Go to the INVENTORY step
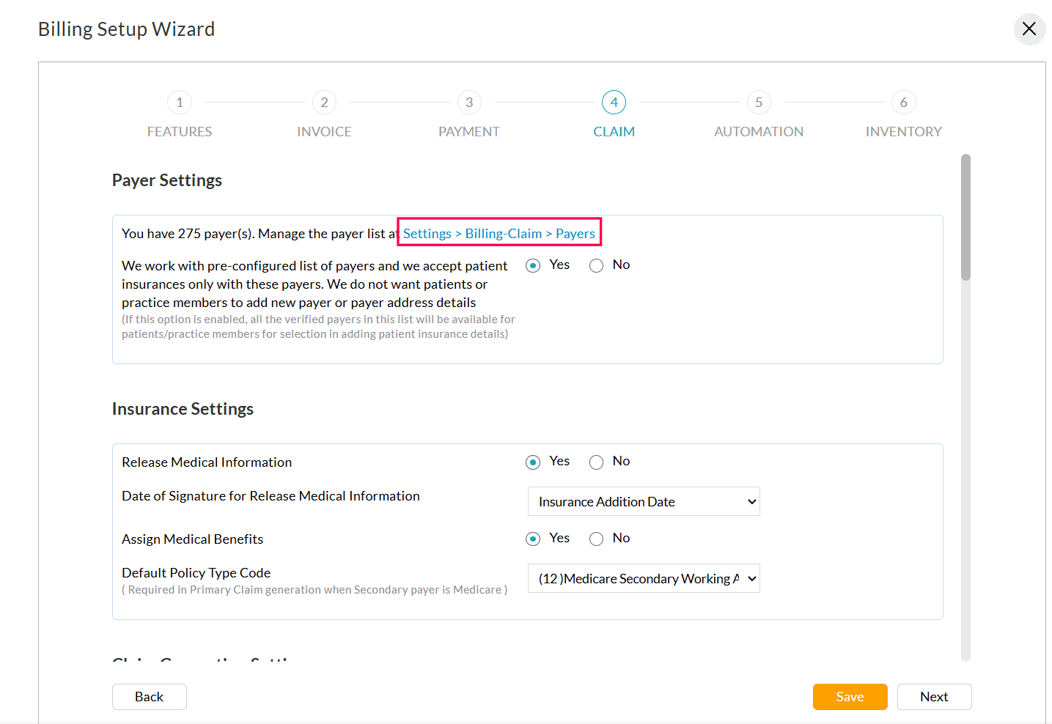The height and width of the screenshot is (724, 1052). click(903, 102)
